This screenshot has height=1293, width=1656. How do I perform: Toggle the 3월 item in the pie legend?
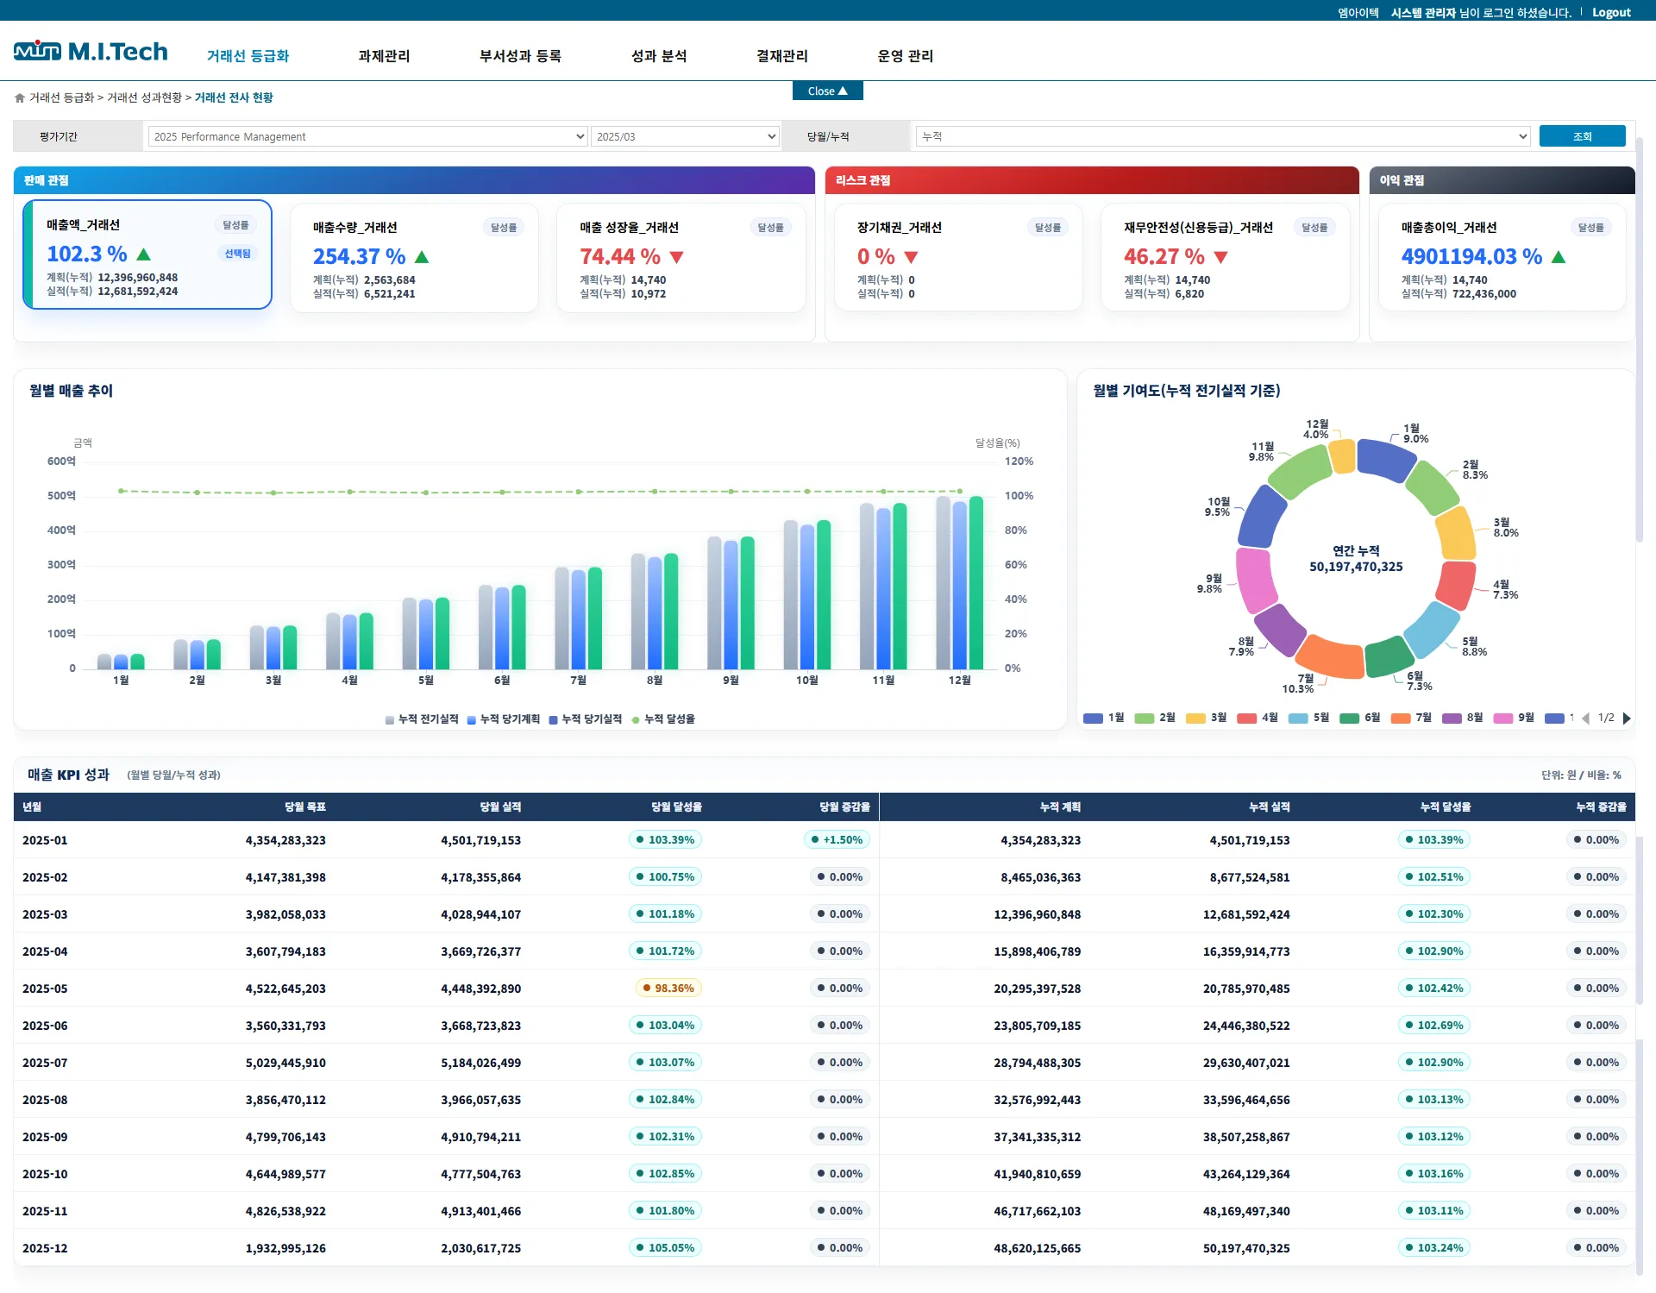tap(1207, 718)
